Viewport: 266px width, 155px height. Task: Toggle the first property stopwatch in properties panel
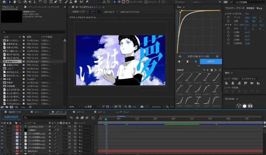click(x=228, y=17)
